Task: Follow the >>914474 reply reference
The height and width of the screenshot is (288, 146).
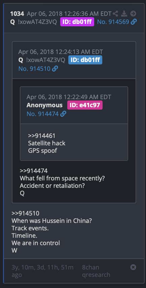Action: tap(34, 171)
